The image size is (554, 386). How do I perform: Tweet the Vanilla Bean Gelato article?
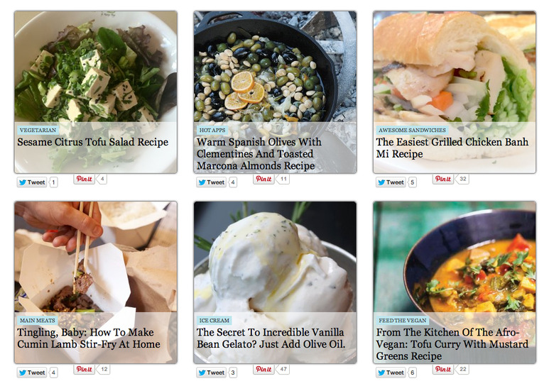point(211,373)
